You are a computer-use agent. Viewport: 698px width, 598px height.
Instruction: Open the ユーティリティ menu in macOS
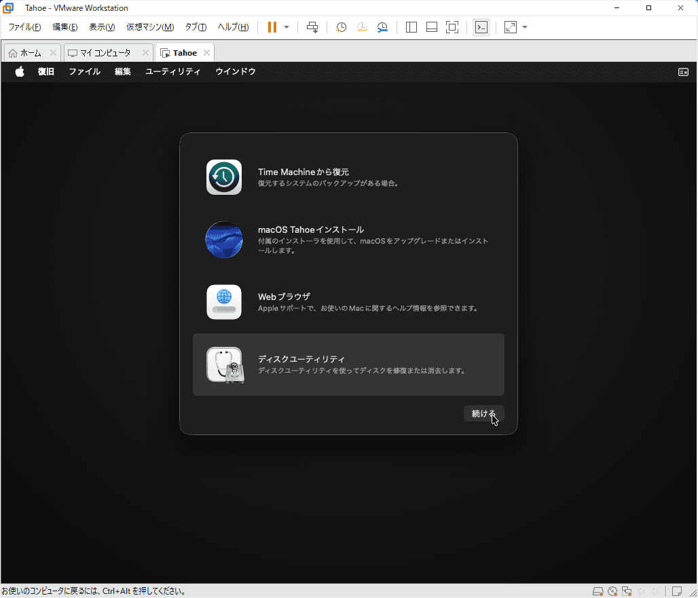[x=172, y=71]
